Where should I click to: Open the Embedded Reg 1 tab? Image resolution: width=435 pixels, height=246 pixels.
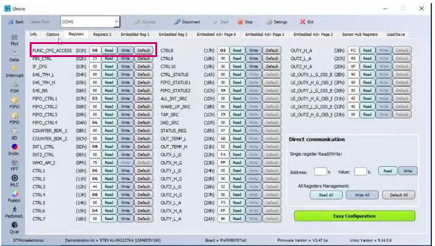point(135,34)
